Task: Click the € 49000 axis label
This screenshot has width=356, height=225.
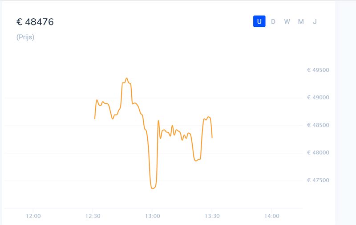Action: tap(318, 98)
